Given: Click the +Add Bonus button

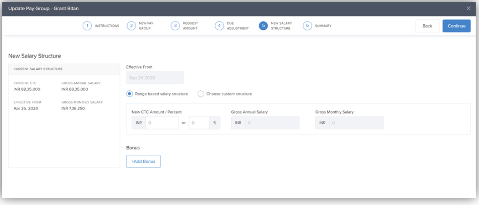Looking at the screenshot, I should point(143,162).
